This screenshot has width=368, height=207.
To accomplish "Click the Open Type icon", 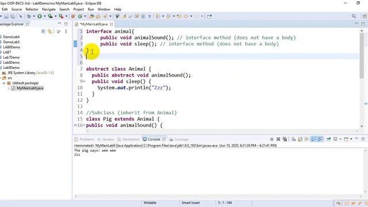I will 91,16.
